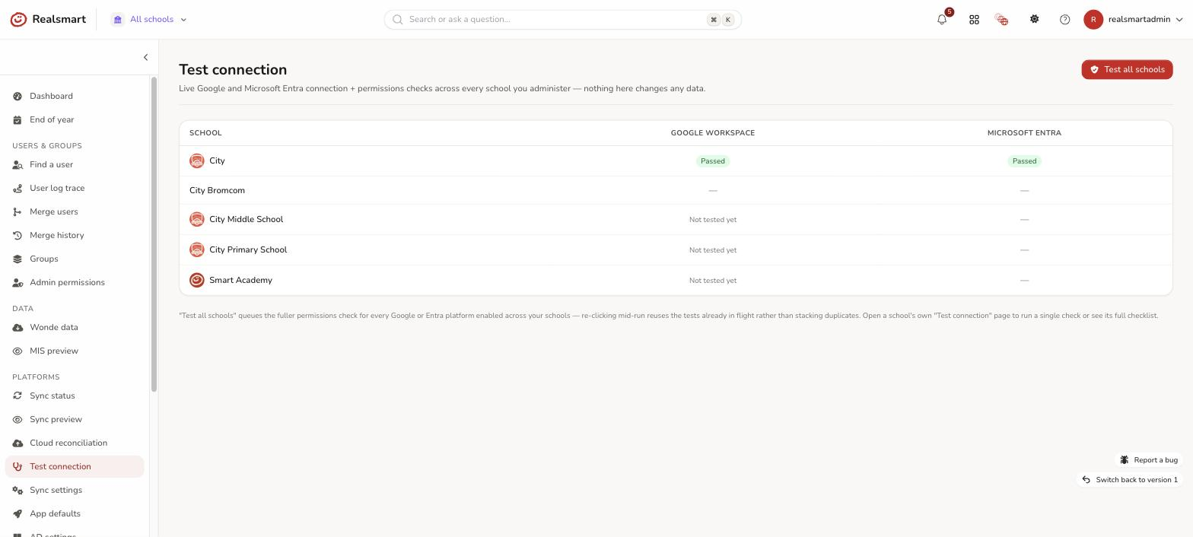Click the Admin permissions icon
The width and height of the screenshot is (1193, 537).
pos(17,282)
